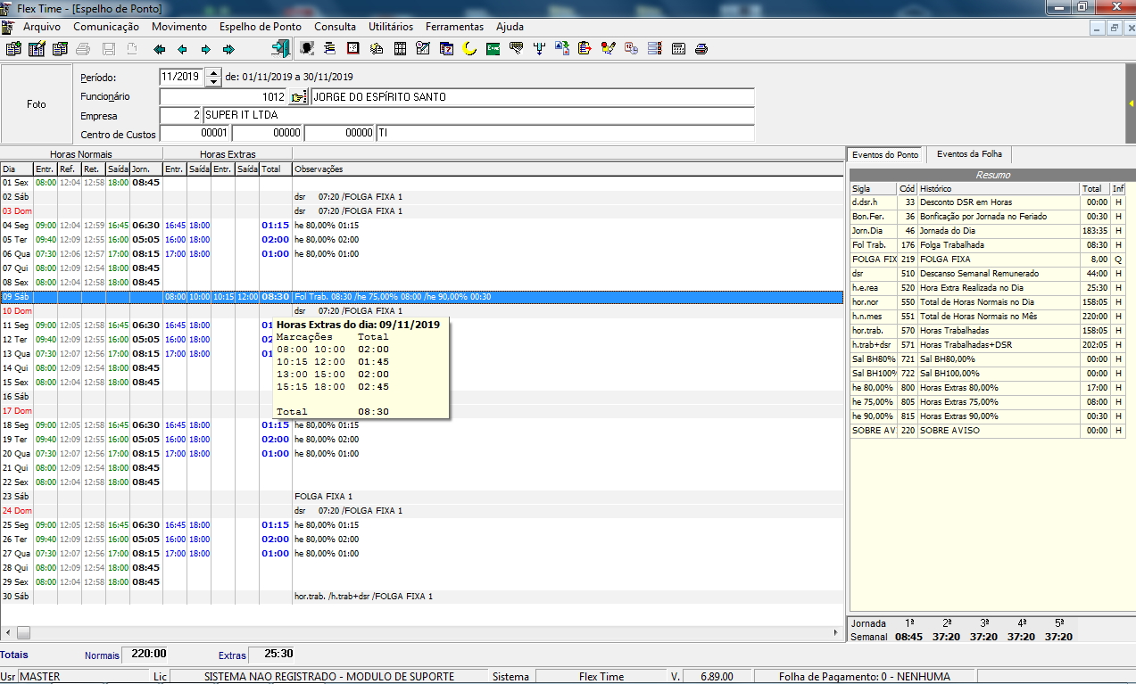Image resolution: width=1136 pixels, height=684 pixels.
Task: Select the Horas Extras 80,00% summary row
Action: 988,388
